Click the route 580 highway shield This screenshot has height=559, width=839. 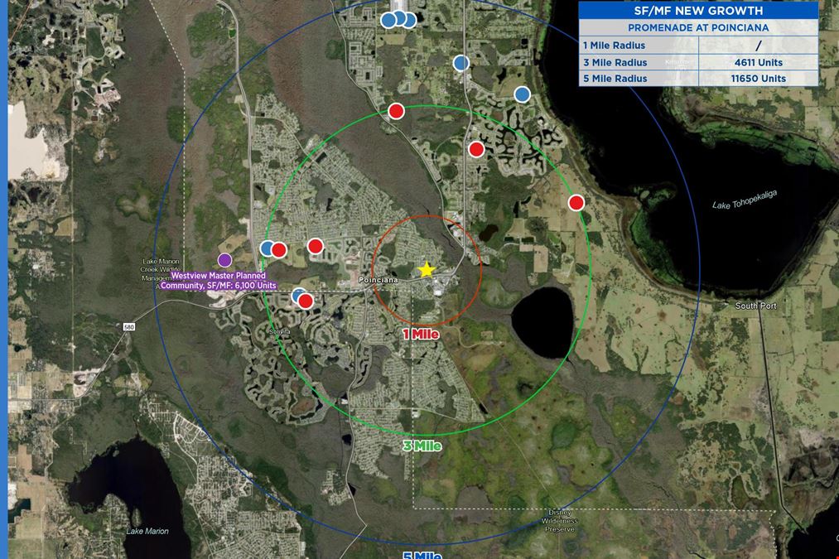129,327
